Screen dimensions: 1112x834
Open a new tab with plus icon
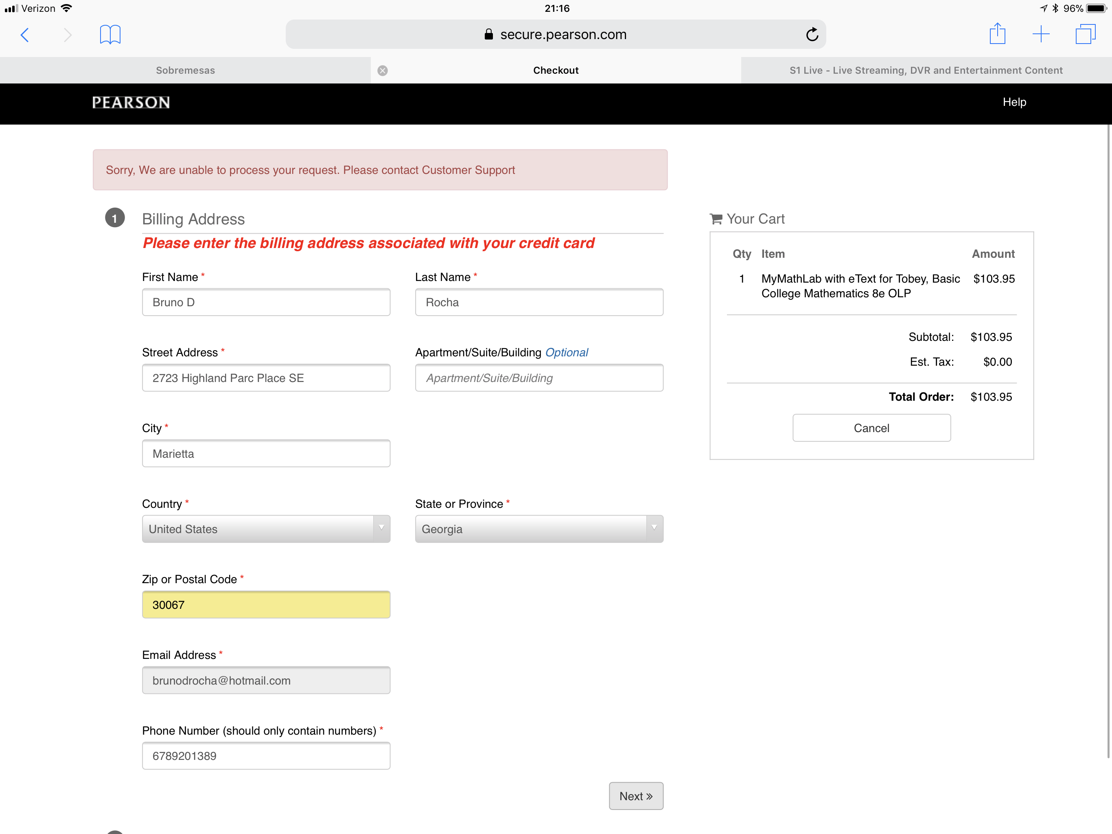tap(1041, 35)
